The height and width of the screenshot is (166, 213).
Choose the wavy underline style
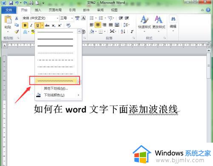[x=55, y=81]
